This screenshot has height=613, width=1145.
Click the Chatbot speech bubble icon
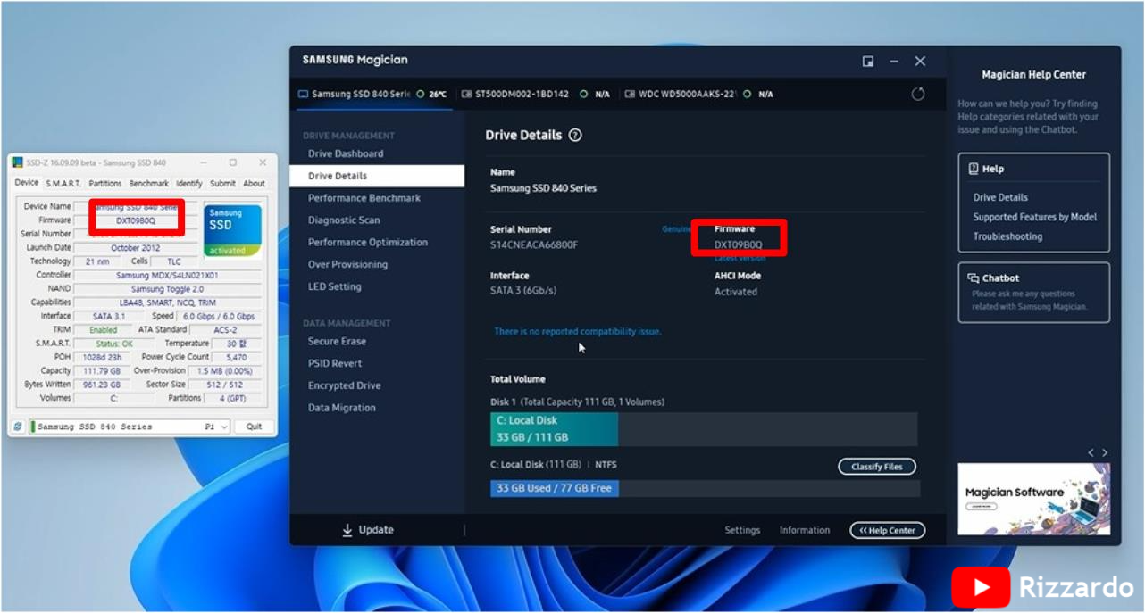point(974,278)
